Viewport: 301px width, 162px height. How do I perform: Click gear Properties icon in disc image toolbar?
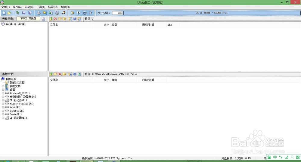pos(75,19)
